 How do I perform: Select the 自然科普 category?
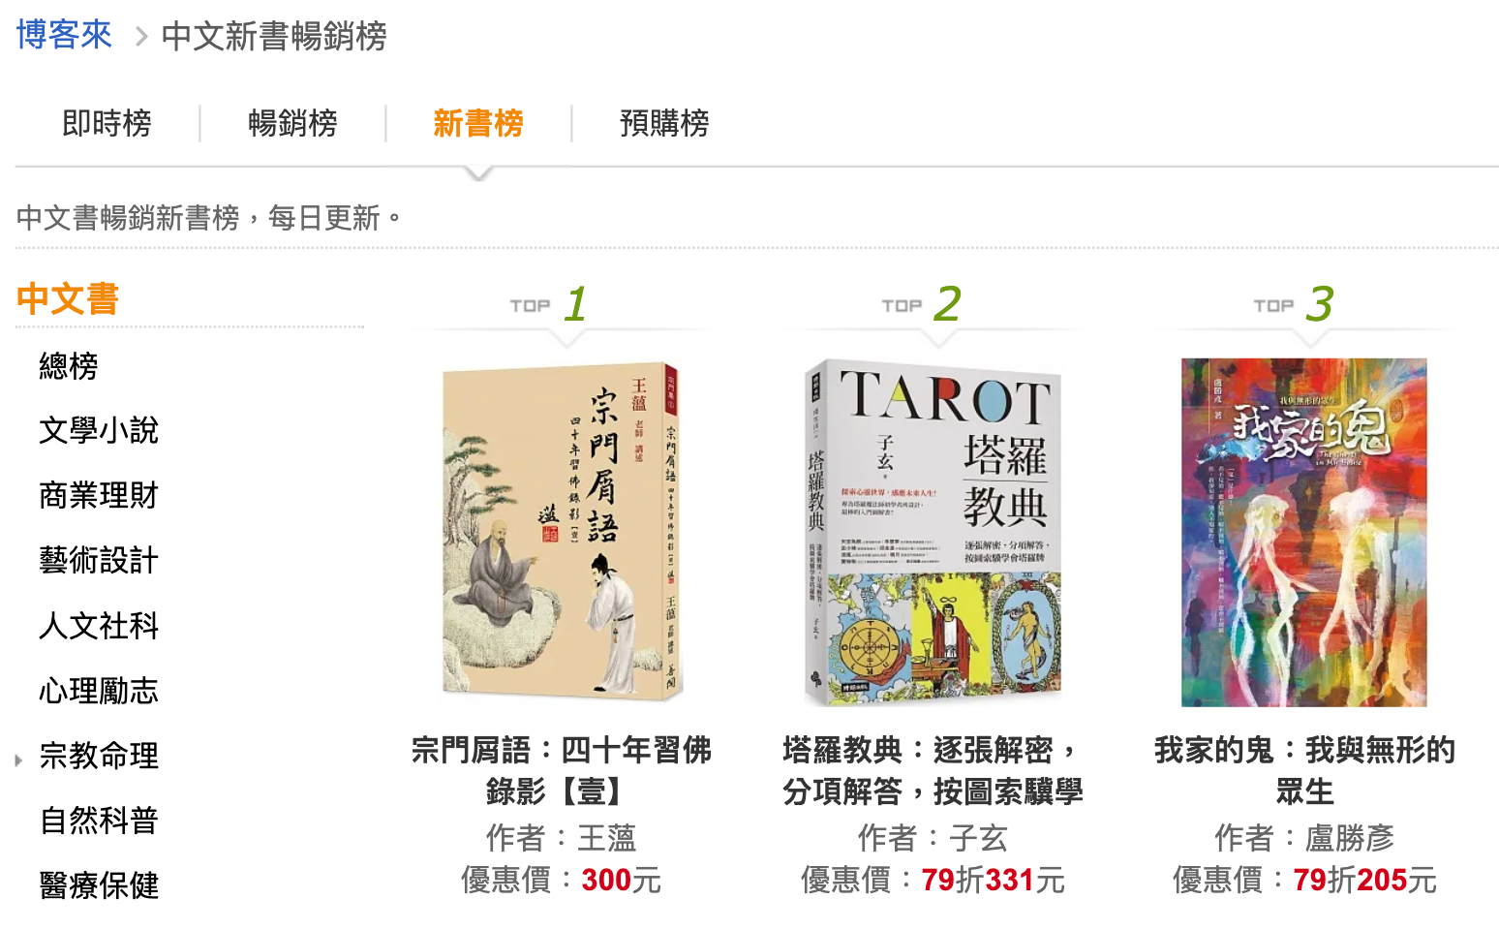coord(99,821)
